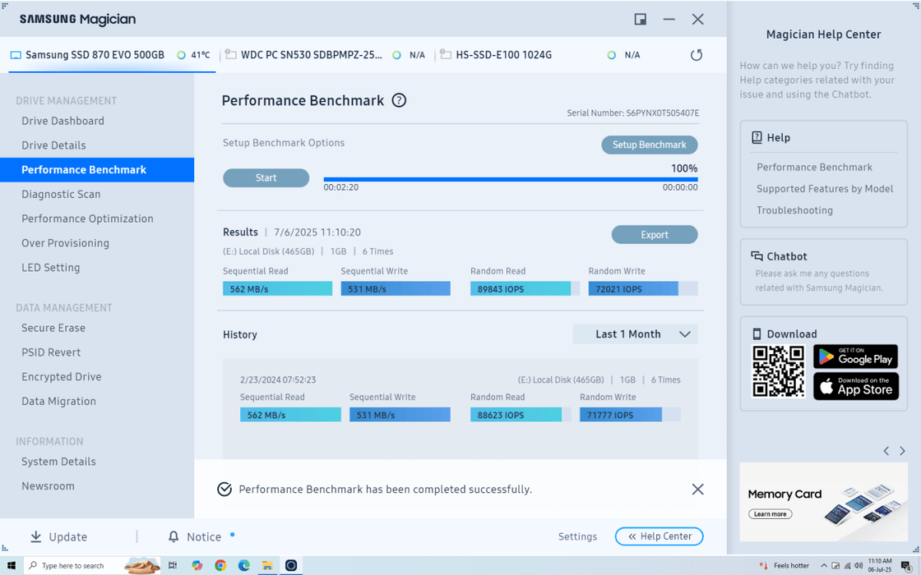Screen dimensions: 921x575
Task: Collapse the Help Center panel
Action: click(659, 536)
